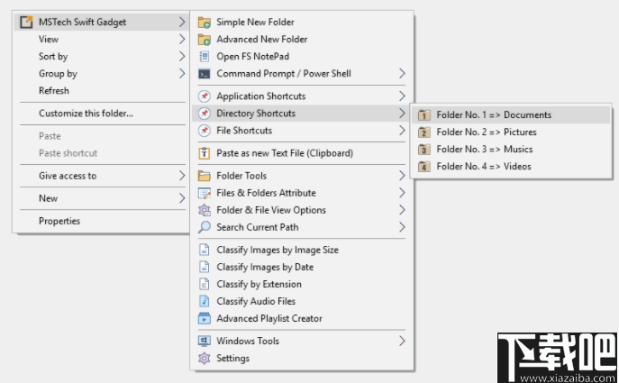Open Properties from the context menu
Screen dimensions: 619x383
(59, 221)
